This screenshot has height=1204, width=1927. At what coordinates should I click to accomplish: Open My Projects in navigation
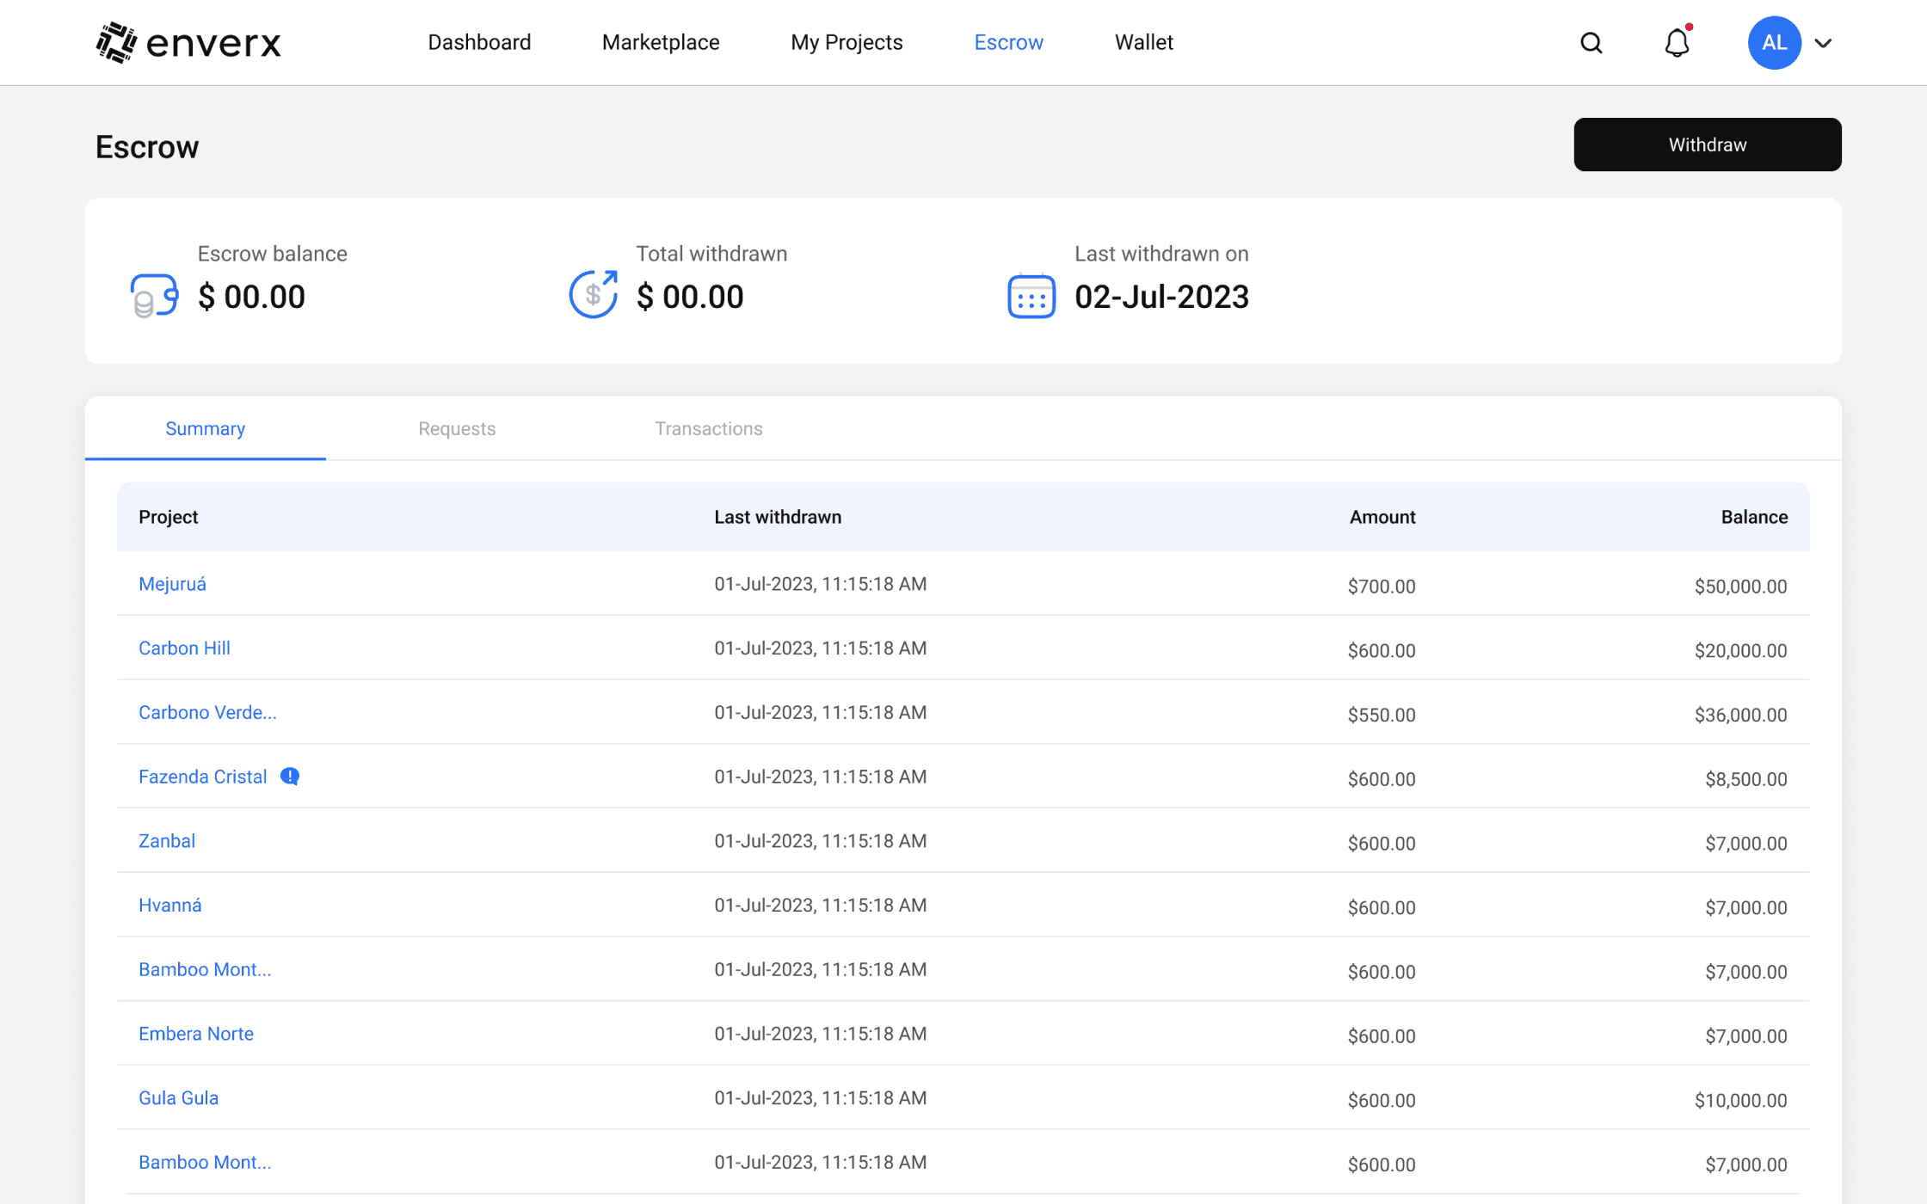(x=847, y=43)
